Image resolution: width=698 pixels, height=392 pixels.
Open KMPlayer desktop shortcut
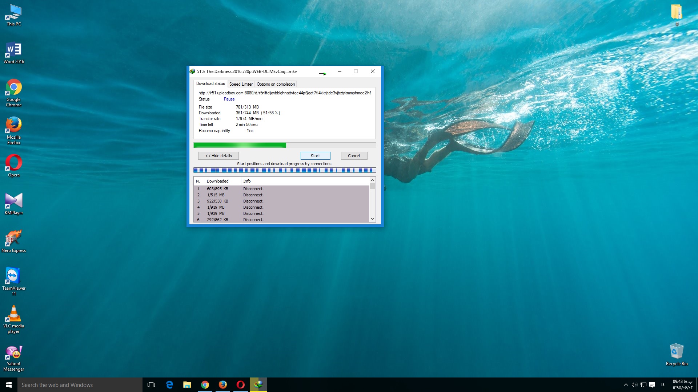(14, 204)
